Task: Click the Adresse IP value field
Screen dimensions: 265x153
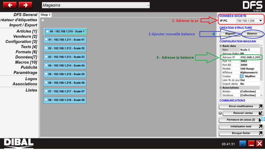Action: point(250,57)
